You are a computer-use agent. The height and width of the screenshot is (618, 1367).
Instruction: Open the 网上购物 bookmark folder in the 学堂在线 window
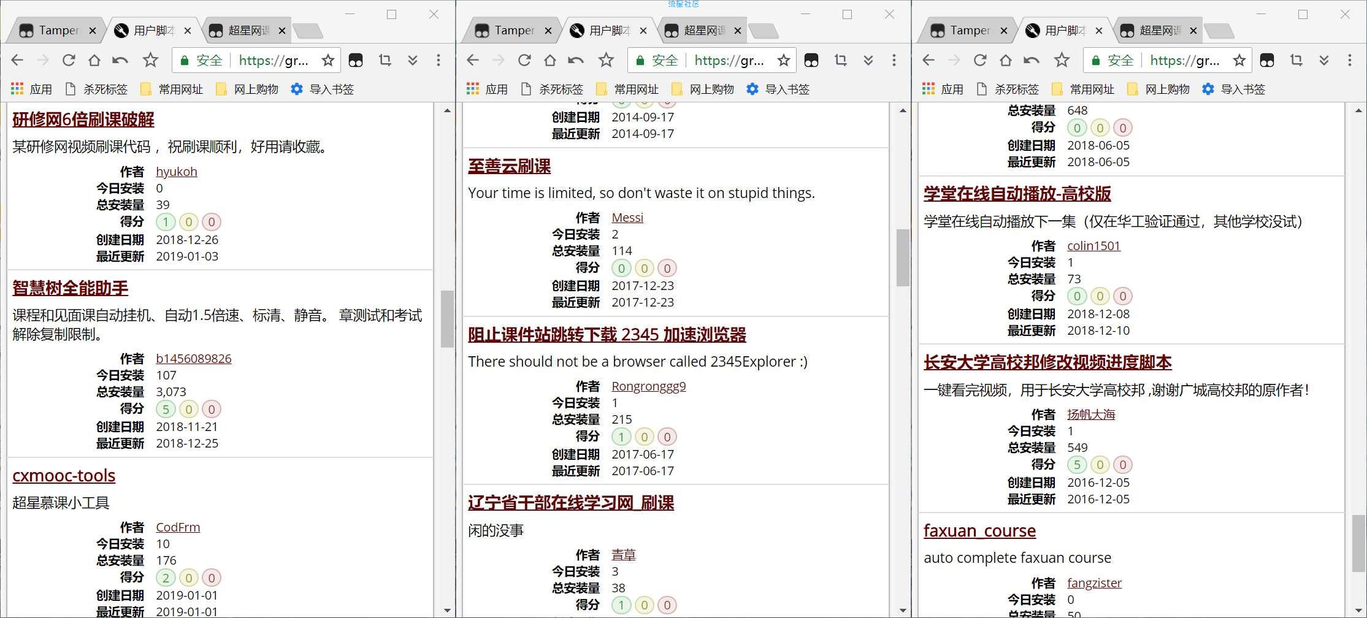pos(1158,89)
